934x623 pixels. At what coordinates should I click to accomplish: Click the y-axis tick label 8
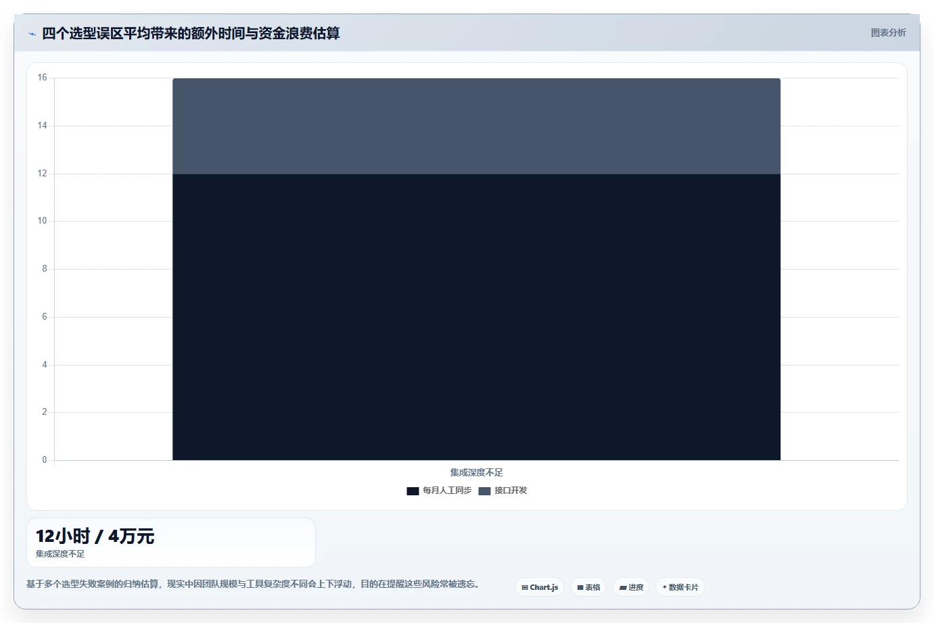pyautogui.click(x=45, y=269)
